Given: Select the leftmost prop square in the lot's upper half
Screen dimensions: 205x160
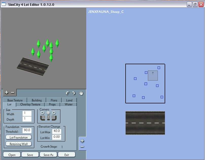Looking at the screenshot, I should [x=135, y=79].
